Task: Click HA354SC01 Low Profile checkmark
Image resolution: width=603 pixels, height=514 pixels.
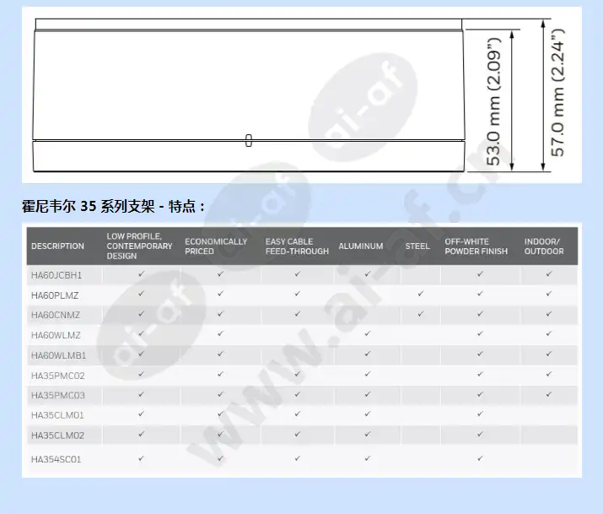Action: [x=141, y=458]
